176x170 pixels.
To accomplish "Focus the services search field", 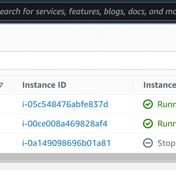I will (x=88, y=12).
